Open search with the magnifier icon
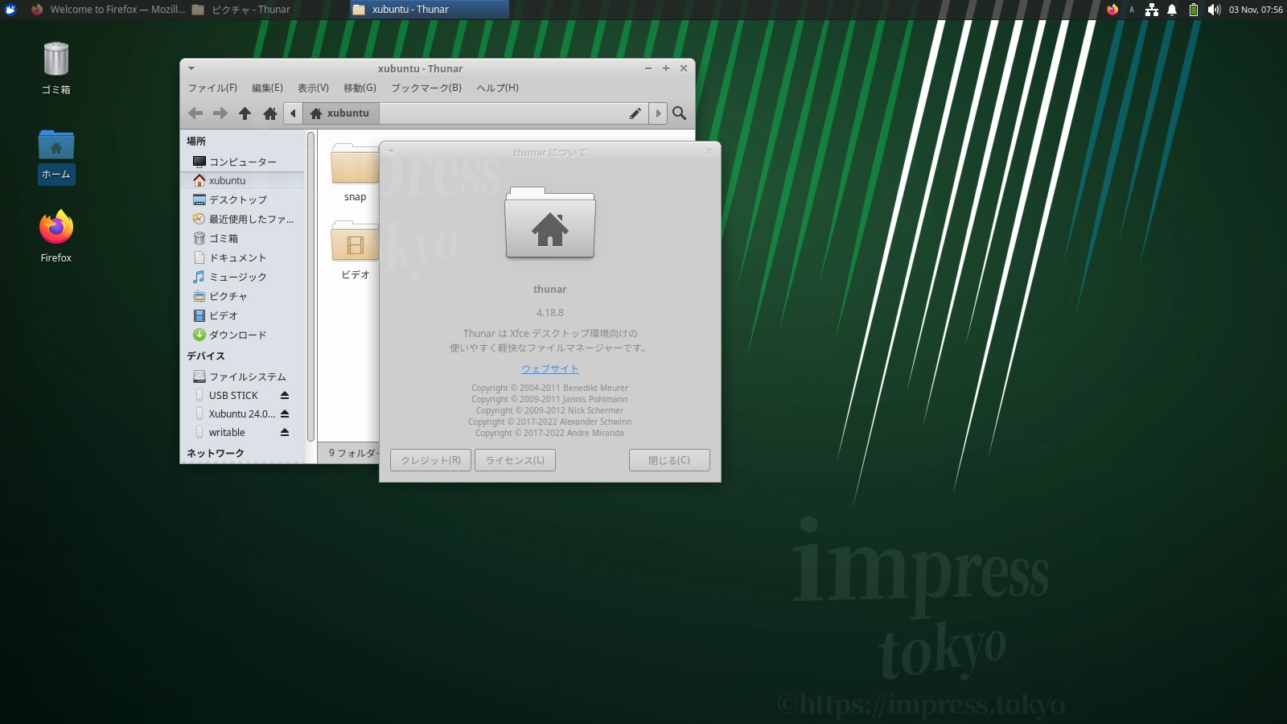 tap(680, 113)
